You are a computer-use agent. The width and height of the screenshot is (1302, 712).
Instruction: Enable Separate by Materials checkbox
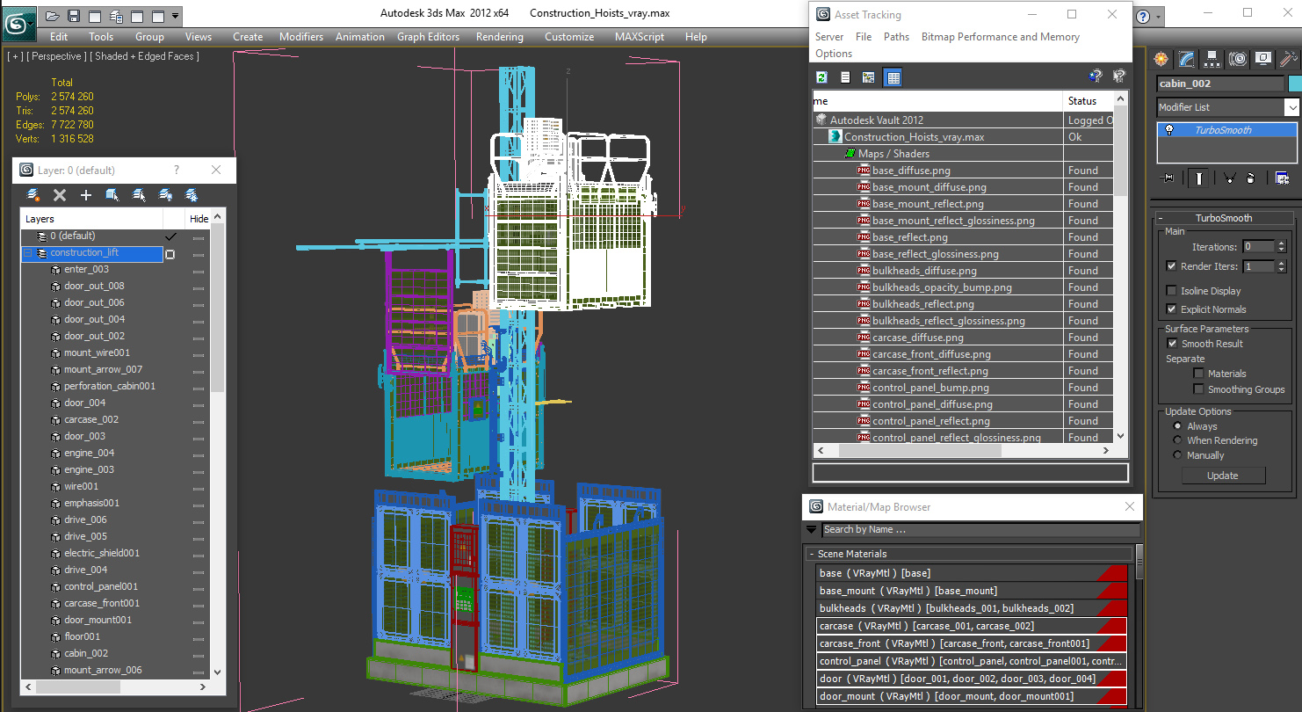point(1198,374)
